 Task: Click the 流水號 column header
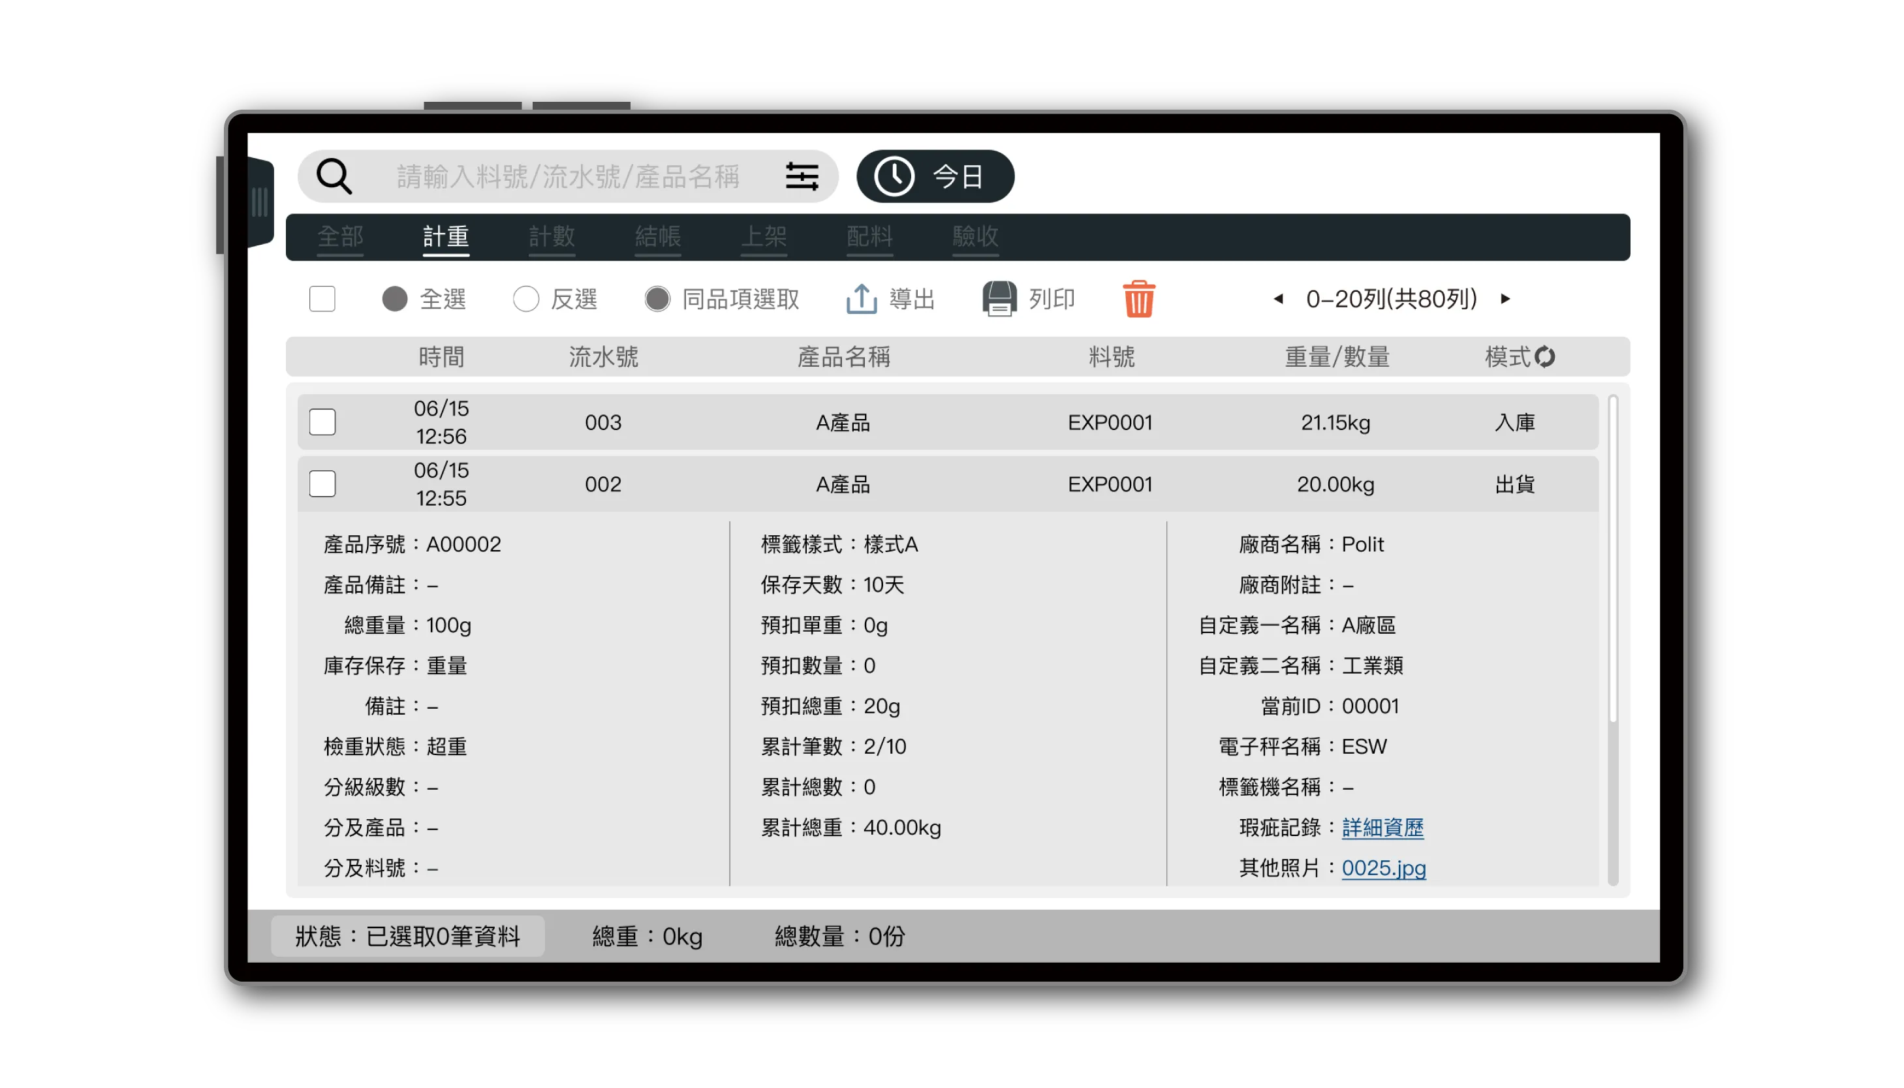(604, 357)
